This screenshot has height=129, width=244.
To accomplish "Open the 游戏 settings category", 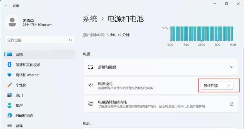I will pos(40,125).
